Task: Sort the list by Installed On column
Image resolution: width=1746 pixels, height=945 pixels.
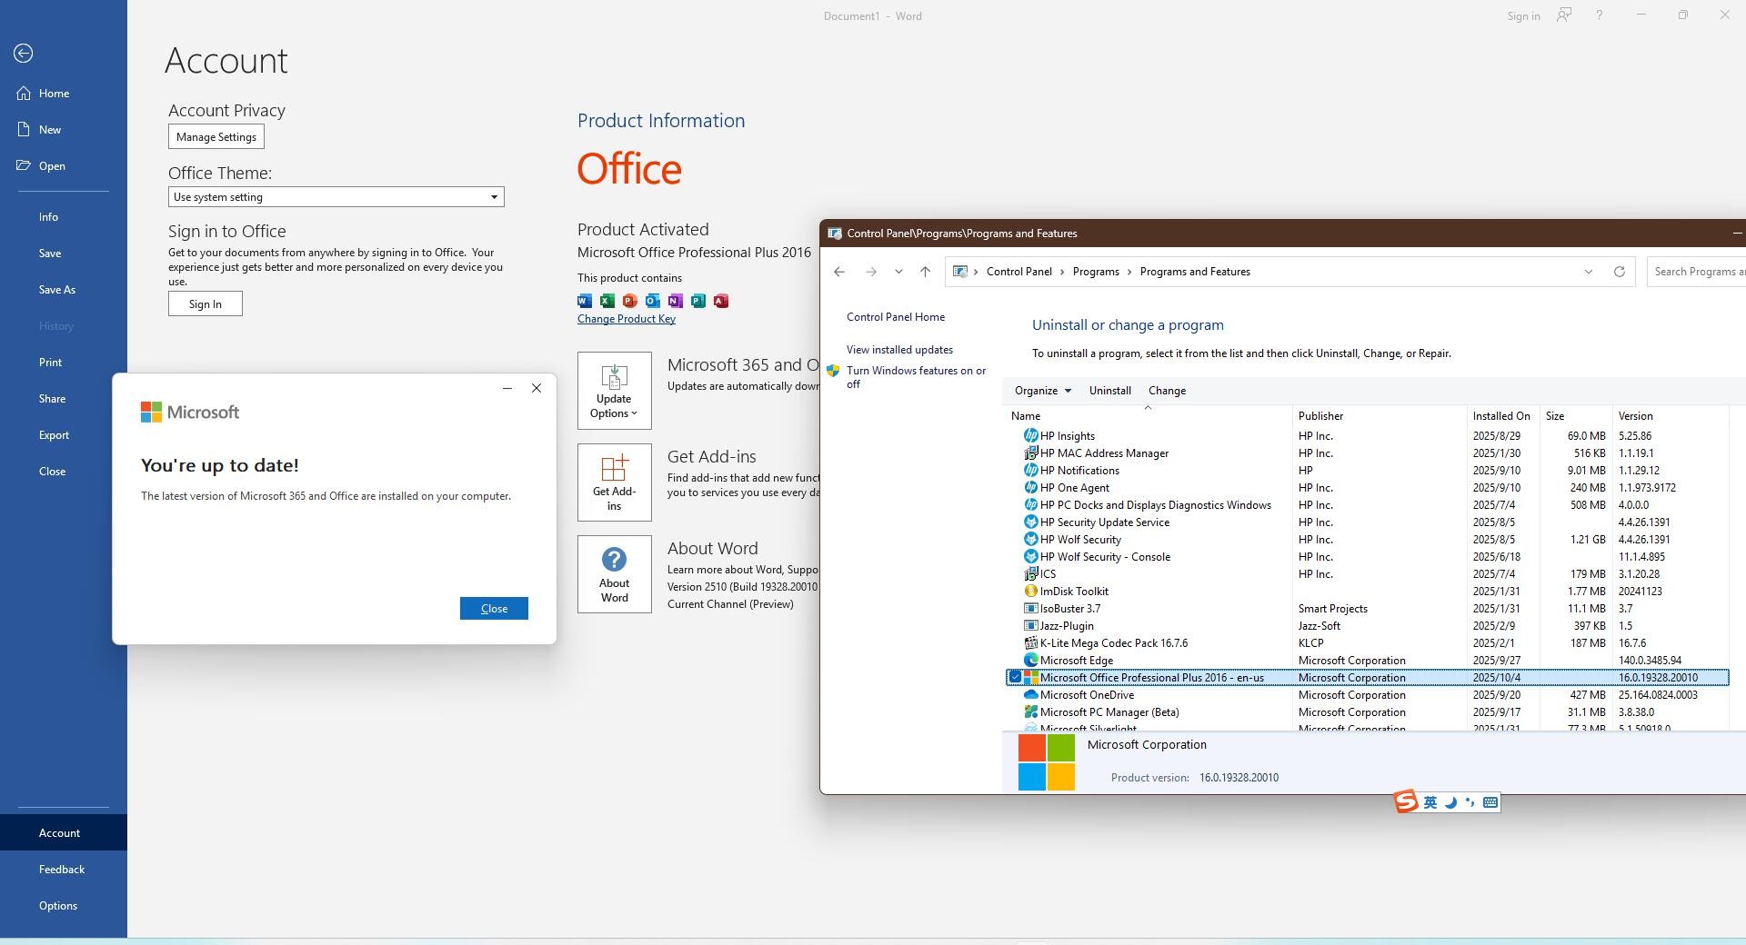Action: coord(1500,416)
